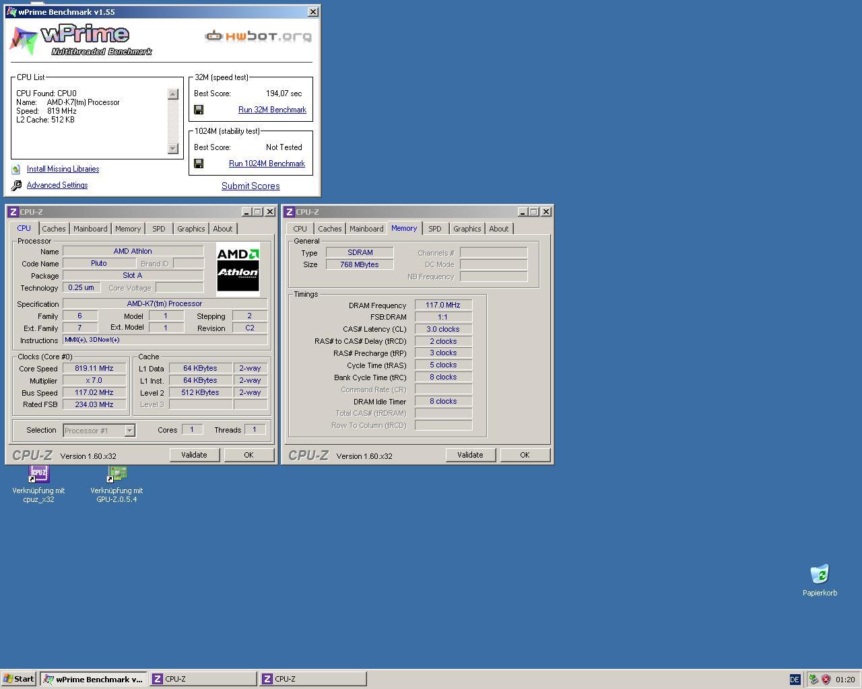
Task: Run the 32M Benchmark
Action: click(x=272, y=110)
